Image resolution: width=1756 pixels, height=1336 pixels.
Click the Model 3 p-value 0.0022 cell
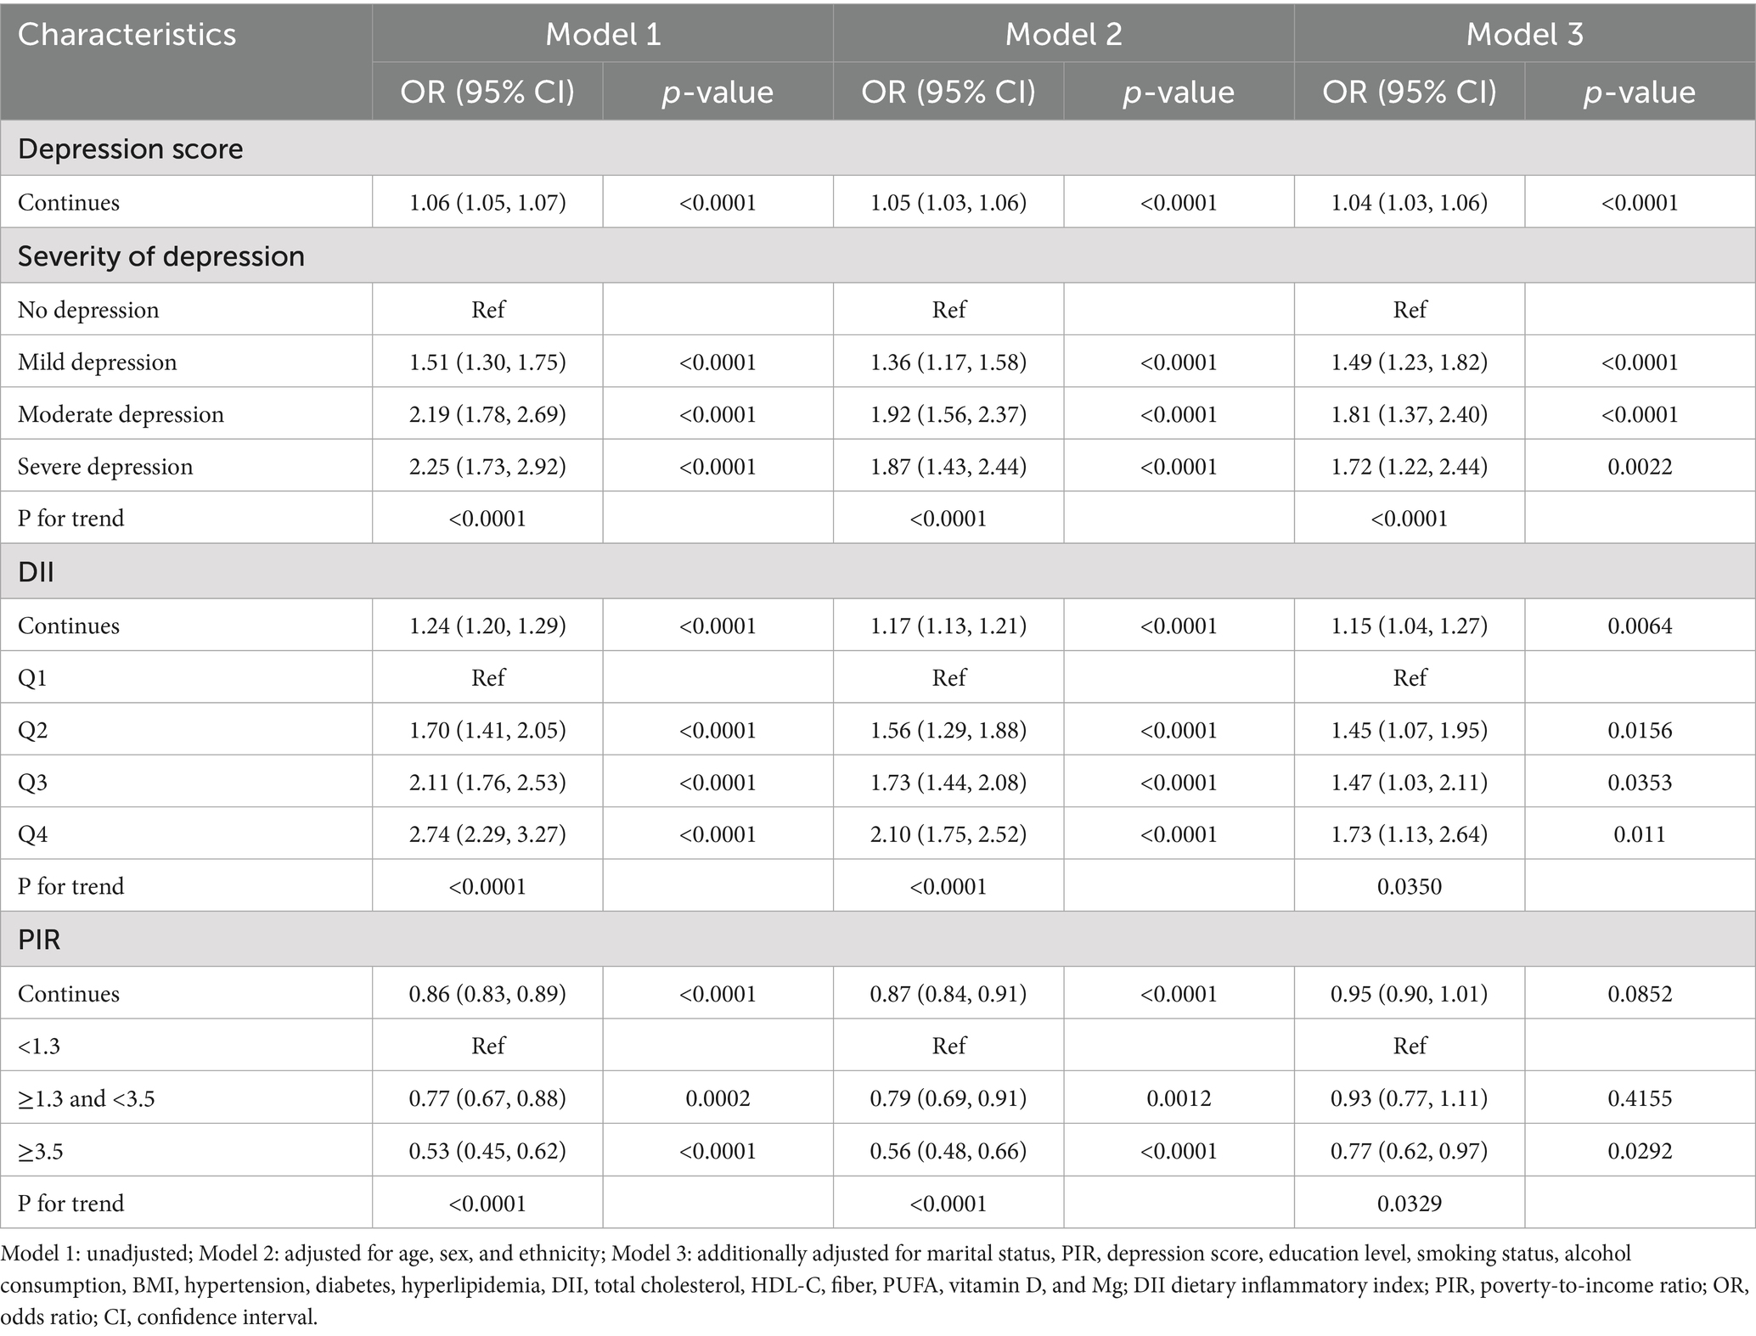[1640, 466]
